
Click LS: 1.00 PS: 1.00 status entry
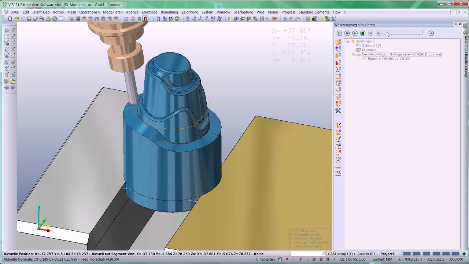pos(352,259)
